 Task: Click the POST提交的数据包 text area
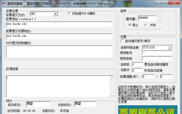click(x=59, y=51)
